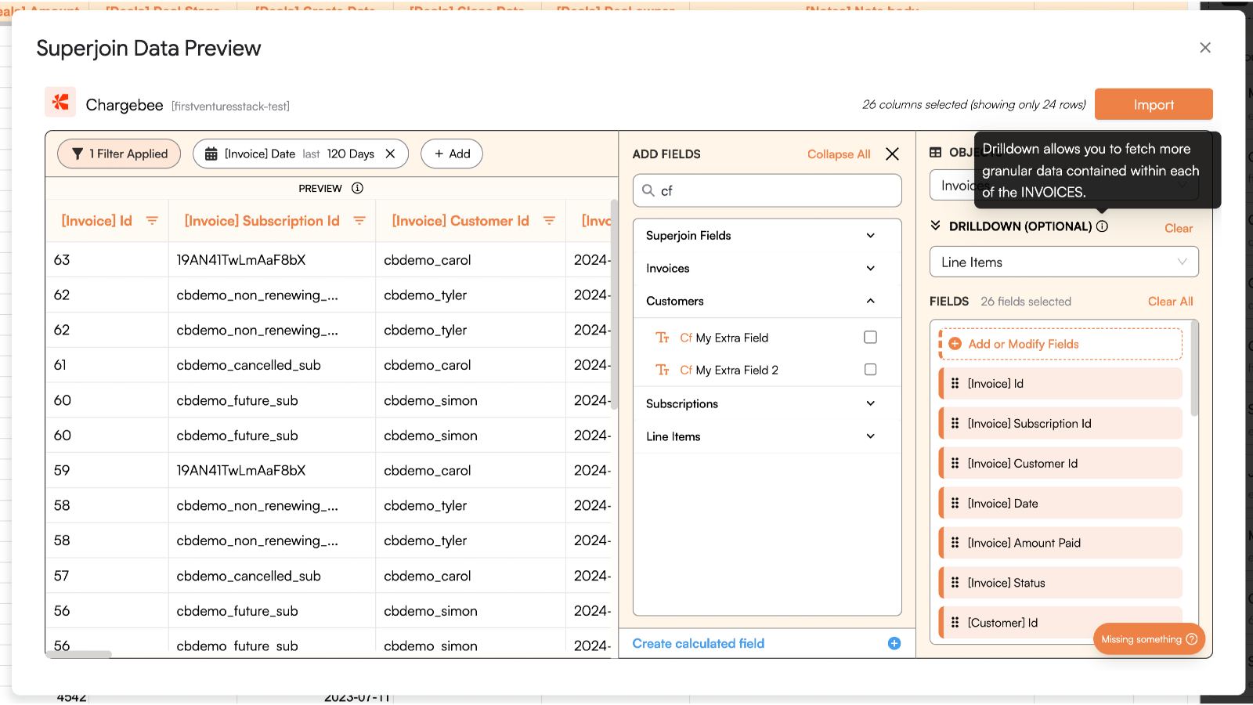The image size is (1253, 705).
Task: Expand the Subscriptions field group
Action: point(870,403)
